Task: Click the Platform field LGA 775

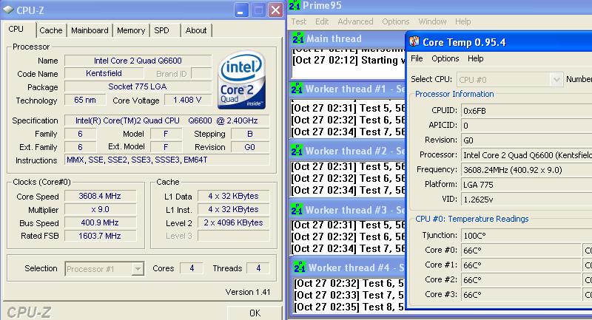Action: point(527,184)
